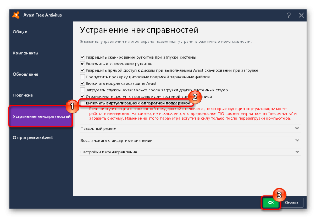The width and height of the screenshot is (316, 218).
Task: Click the 'Устранение неисправностей' page heading
Action: (139, 30)
